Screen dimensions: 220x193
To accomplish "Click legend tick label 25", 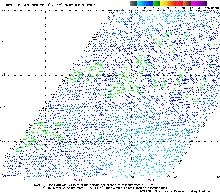I will pyautogui.click(x=168, y=8).
